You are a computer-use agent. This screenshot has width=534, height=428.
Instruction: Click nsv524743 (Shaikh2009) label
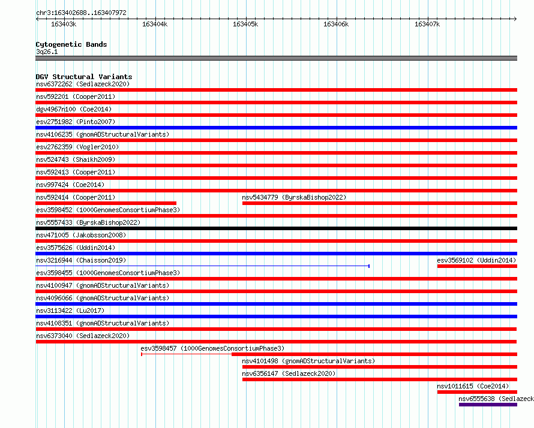point(76,159)
